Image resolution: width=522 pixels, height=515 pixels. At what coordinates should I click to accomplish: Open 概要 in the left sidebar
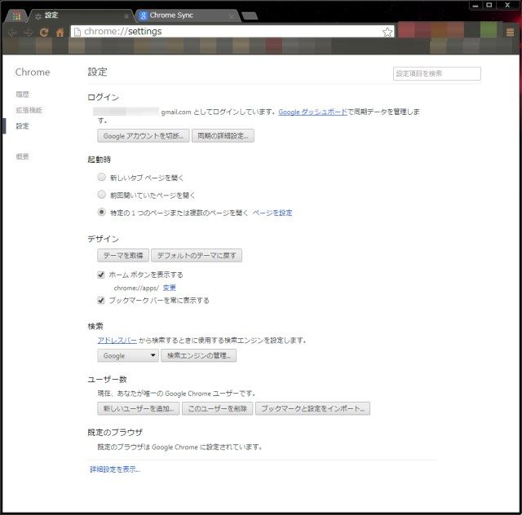(22, 156)
